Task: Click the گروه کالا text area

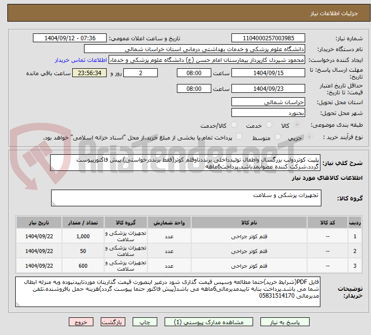Action: 186,198
